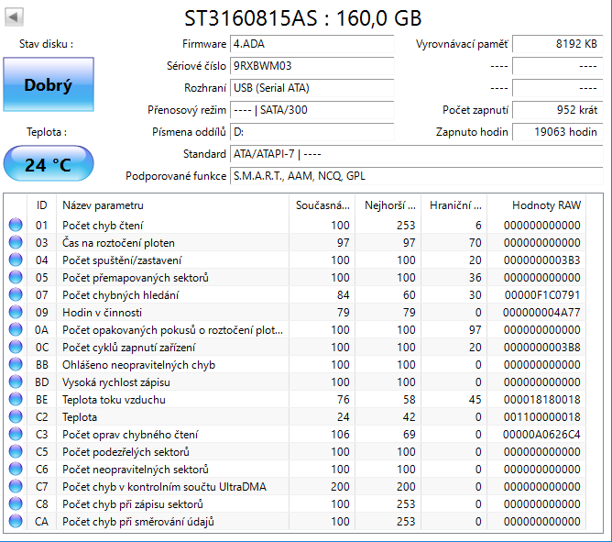Select the row Hodin v činnosti
The height and width of the screenshot is (542, 612).
point(295,312)
